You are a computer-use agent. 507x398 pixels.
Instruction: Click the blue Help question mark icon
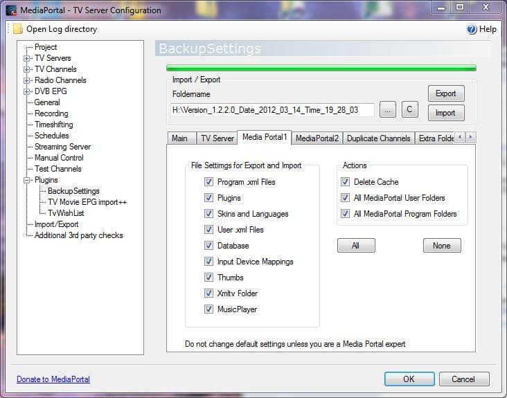pos(472,29)
